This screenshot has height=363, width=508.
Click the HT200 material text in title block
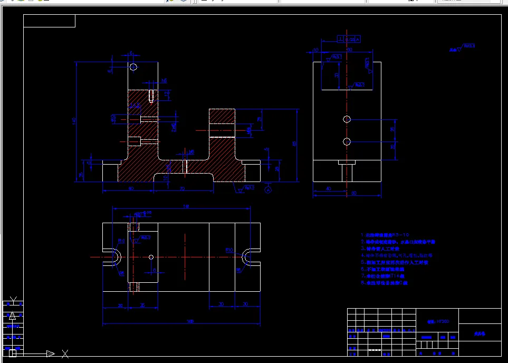(438, 321)
